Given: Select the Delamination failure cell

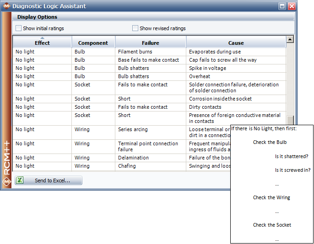Looking at the screenshot, I should (x=133, y=158).
